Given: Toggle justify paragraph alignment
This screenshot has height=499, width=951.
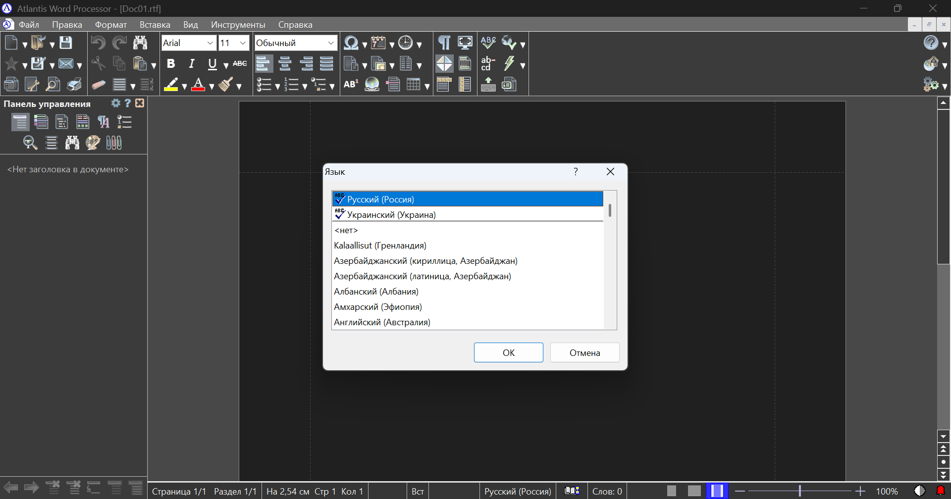Looking at the screenshot, I should [x=326, y=63].
